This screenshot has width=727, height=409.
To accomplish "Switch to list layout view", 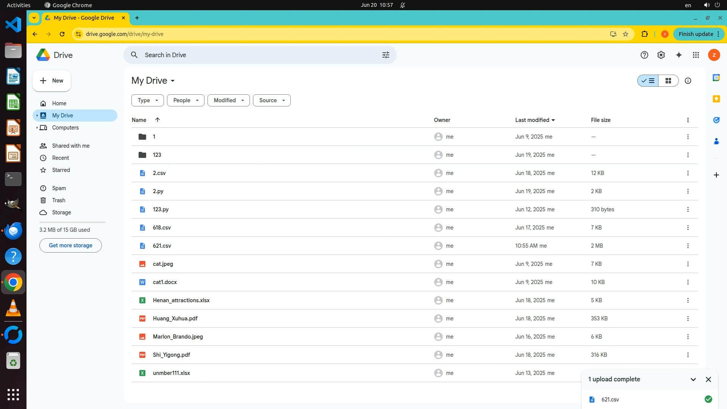I will 648,81.
